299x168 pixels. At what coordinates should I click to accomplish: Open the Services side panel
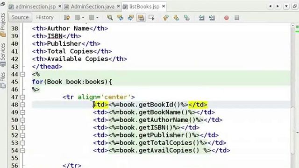(3, 51)
